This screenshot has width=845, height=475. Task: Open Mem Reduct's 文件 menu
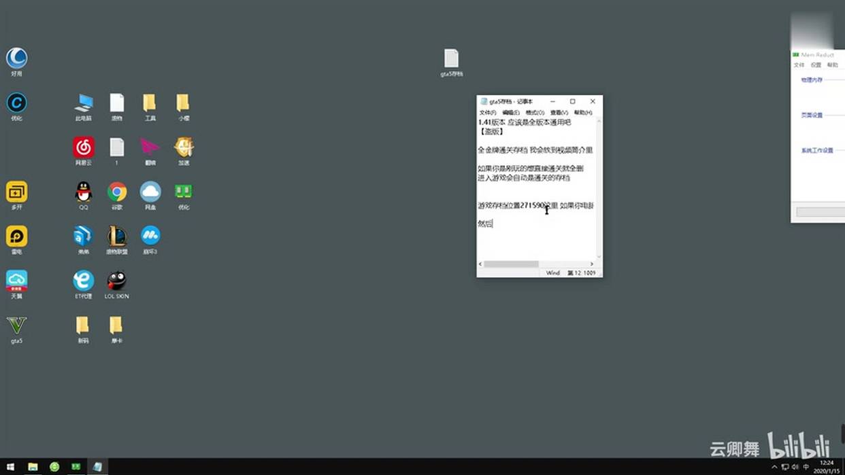(799, 65)
